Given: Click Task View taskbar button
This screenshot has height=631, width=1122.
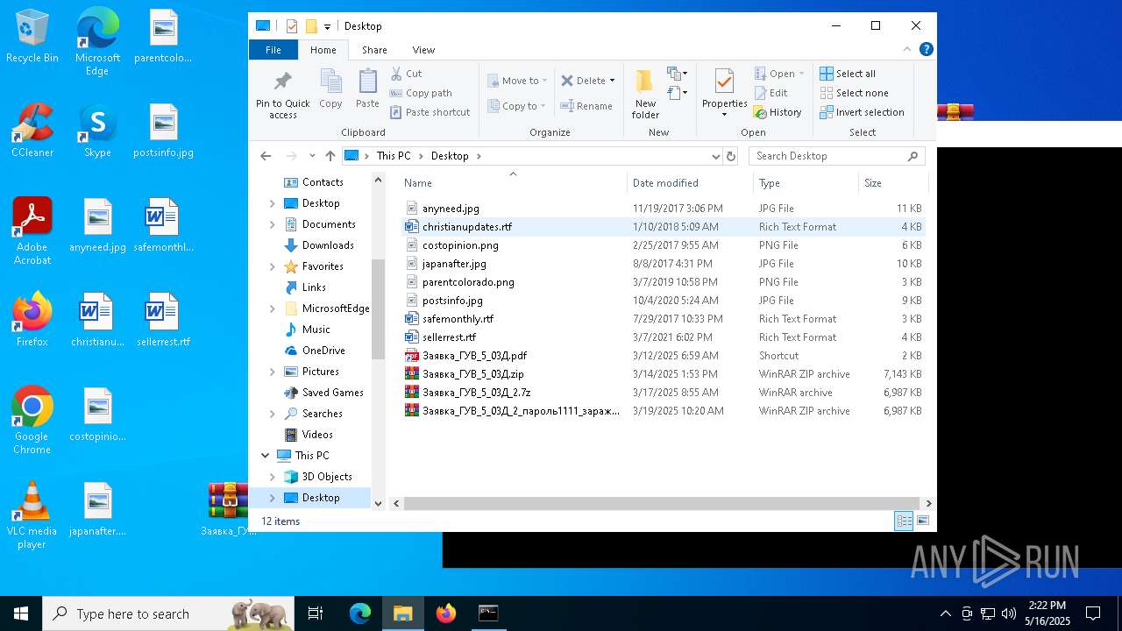Looking at the screenshot, I should click(x=316, y=613).
